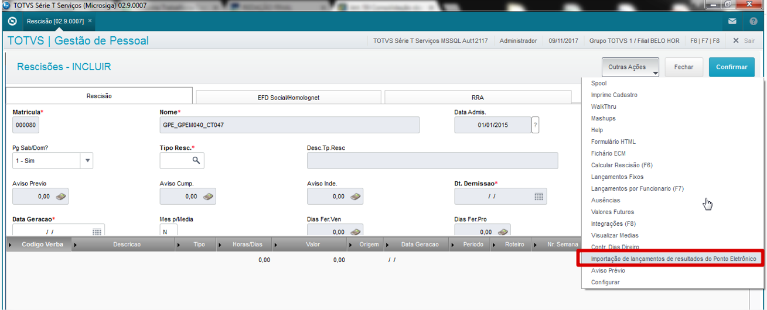Screen dimensions: 767x310
Task: Open calculator icon for Aviso Cump.
Action: [207, 197]
